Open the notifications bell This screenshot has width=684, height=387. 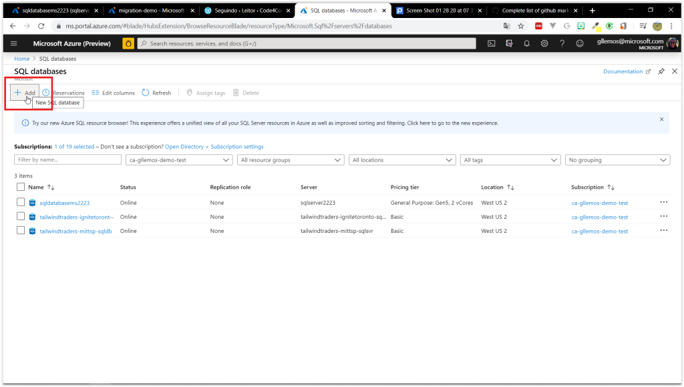(x=526, y=43)
